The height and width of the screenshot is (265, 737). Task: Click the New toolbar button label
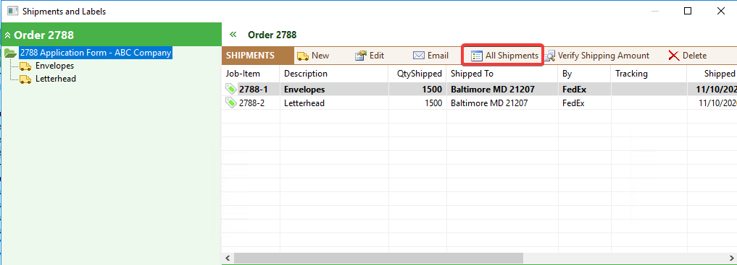click(320, 56)
